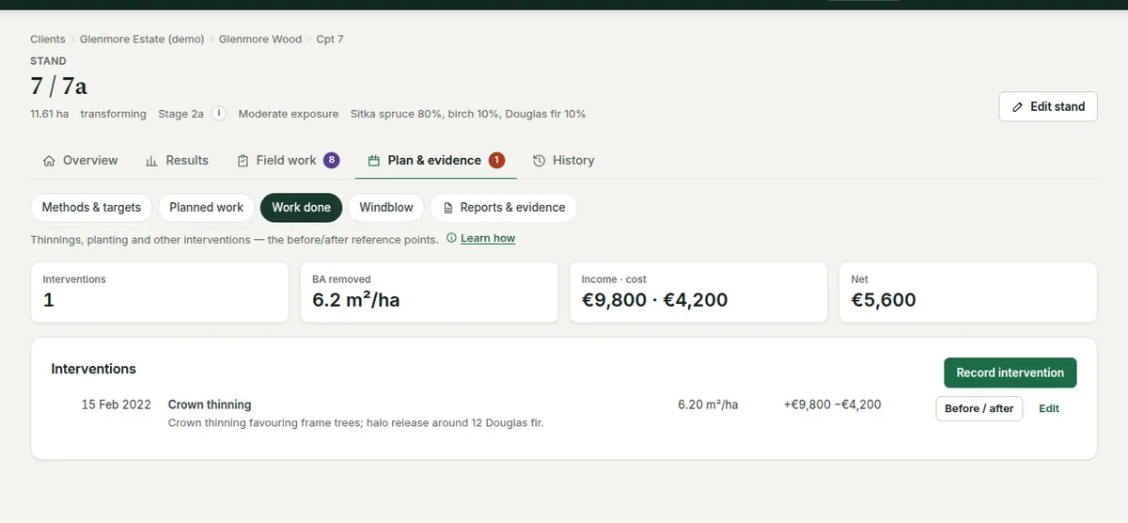Viewport: 1128px width, 523px height.
Task: Click the 11.61 ha area value
Action: click(x=49, y=114)
